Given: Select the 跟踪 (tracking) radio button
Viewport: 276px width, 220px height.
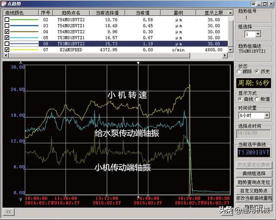Looking at the screenshot, I should 239,72.
